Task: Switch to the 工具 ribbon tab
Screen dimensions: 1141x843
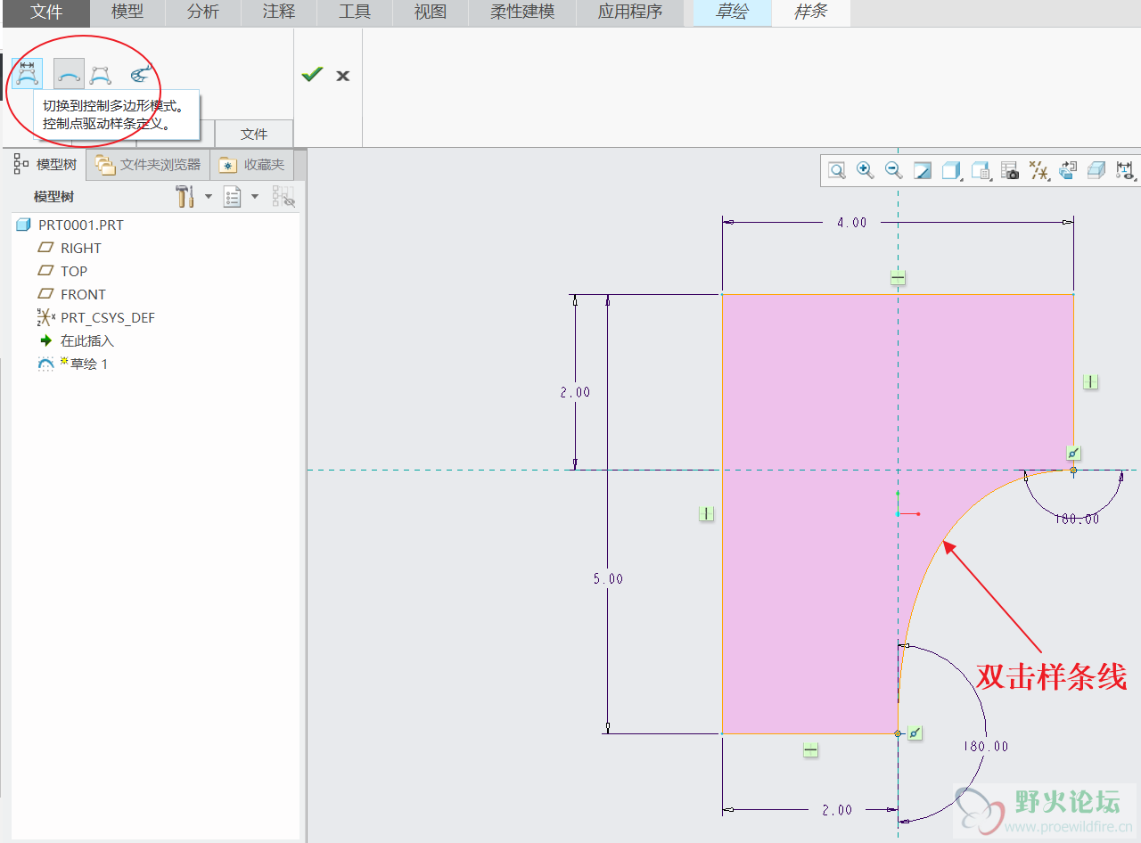Action: (355, 12)
